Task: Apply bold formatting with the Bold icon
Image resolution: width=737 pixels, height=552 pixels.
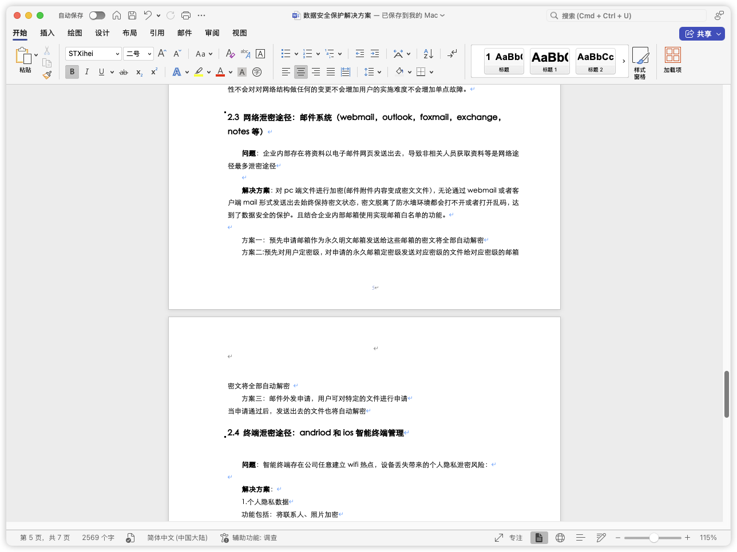Action: point(72,71)
